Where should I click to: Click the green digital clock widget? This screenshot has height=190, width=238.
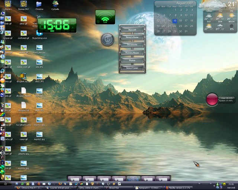tap(57, 26)
